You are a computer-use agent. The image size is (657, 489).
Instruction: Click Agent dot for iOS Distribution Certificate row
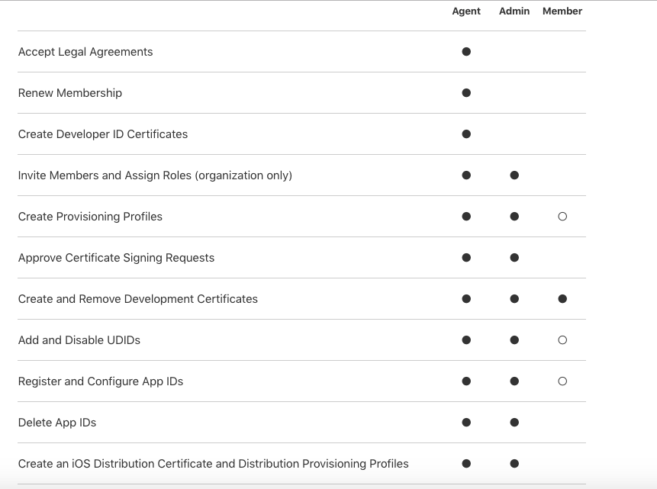(466, 464)
